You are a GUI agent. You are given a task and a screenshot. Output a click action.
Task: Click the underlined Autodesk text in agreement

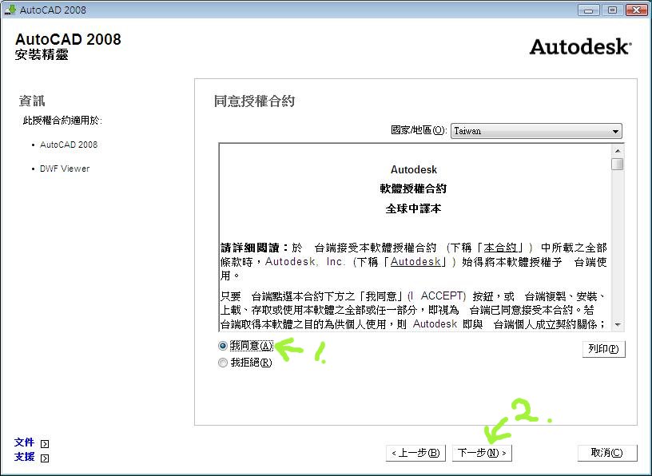[415, 261]
